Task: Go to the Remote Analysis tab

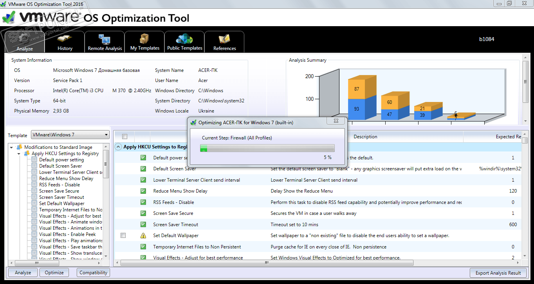Action: pyautogui.click(x=105, y=42)
